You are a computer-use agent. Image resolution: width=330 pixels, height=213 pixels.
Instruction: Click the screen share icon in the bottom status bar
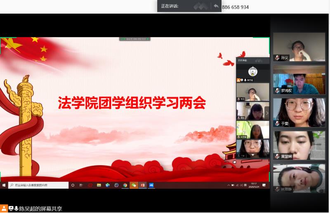point(11,208)
